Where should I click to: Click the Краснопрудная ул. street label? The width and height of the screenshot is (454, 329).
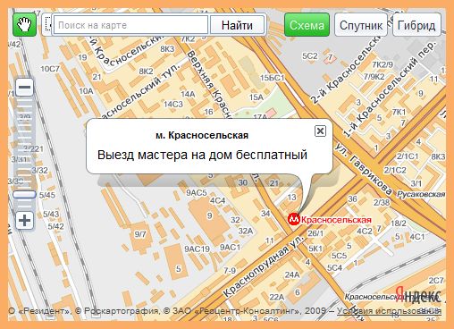tap(264, 266)
